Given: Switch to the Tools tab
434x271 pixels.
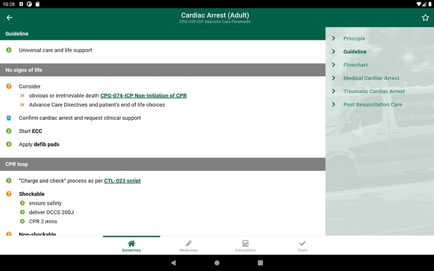Looking at the screenshot, I should [302, 246].
